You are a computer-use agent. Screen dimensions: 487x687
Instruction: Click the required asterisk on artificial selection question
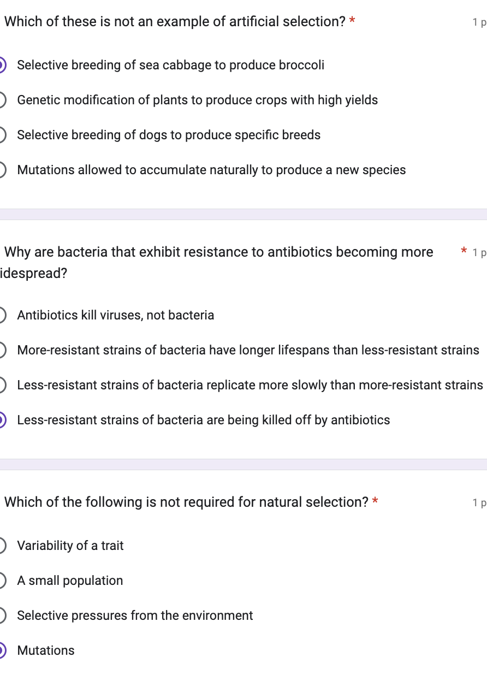[x=353, y=22]
